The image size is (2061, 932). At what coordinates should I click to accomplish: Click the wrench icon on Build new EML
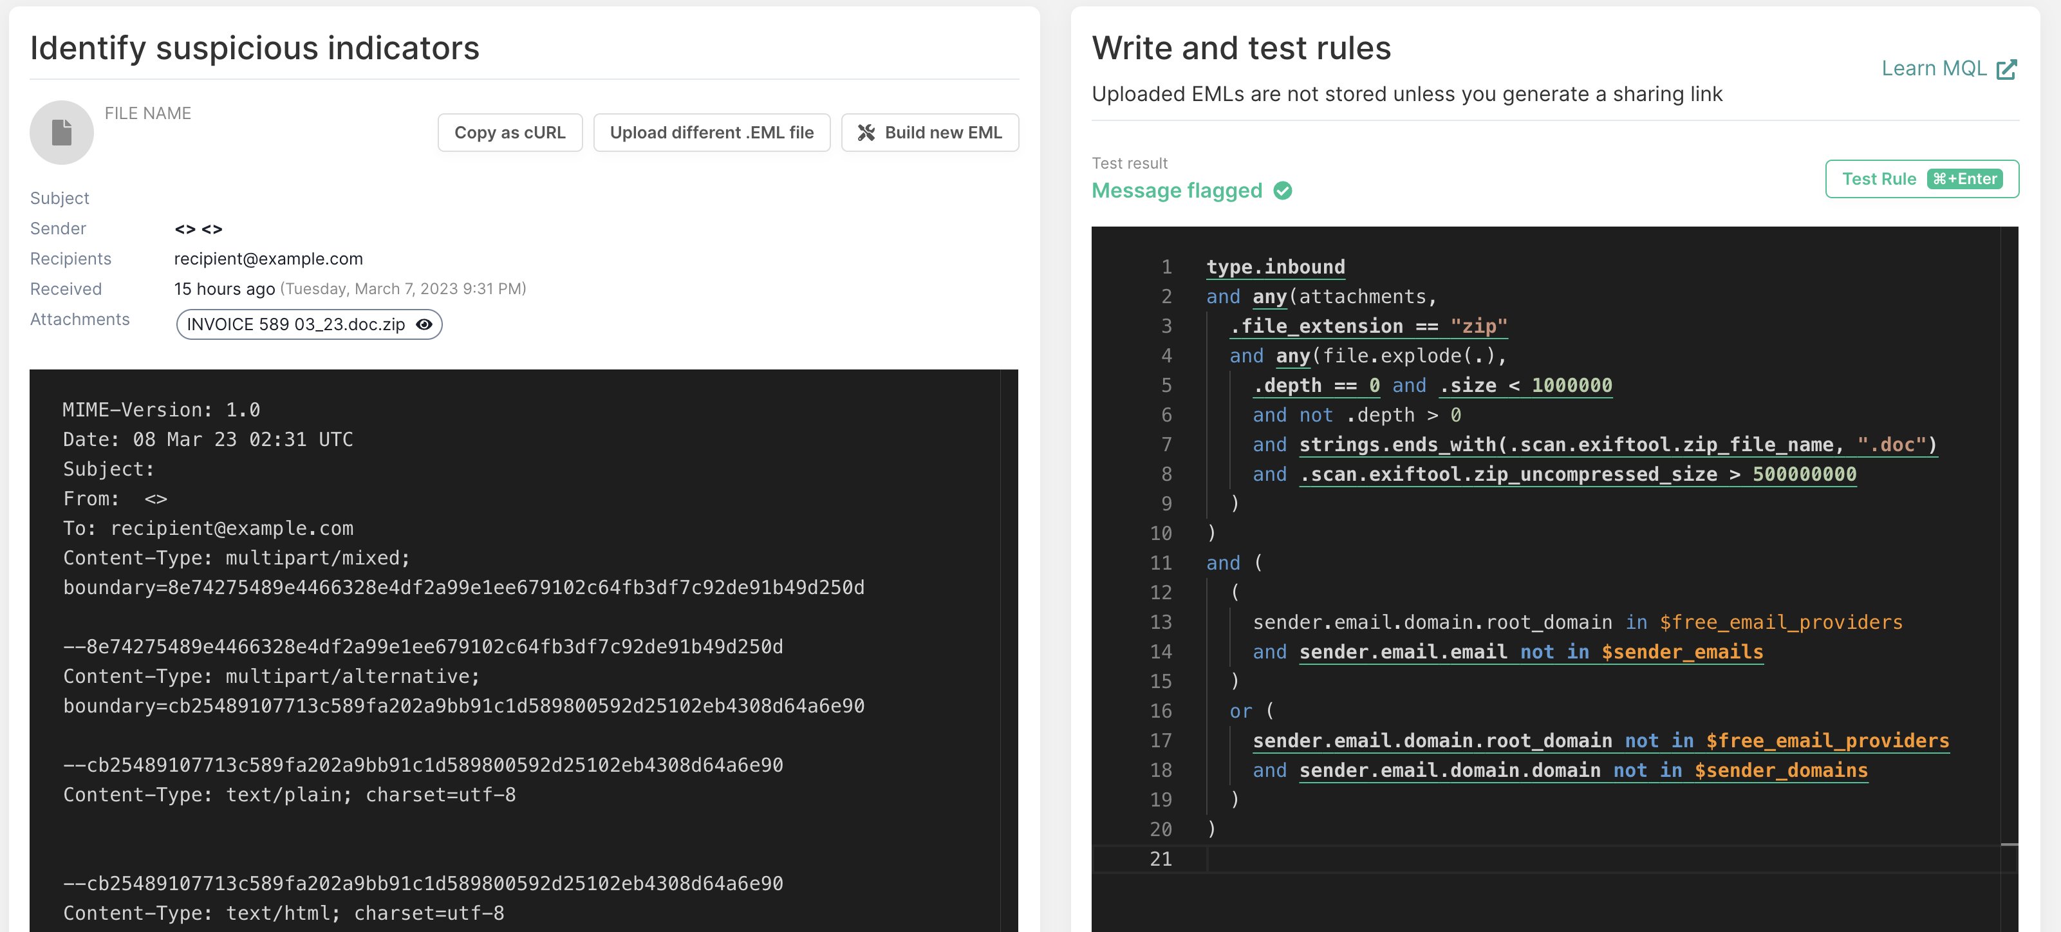coord(867,132)
